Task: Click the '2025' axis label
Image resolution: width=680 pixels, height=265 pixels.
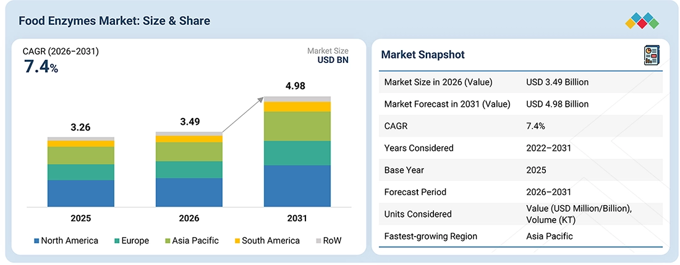Action: (81, 218)
